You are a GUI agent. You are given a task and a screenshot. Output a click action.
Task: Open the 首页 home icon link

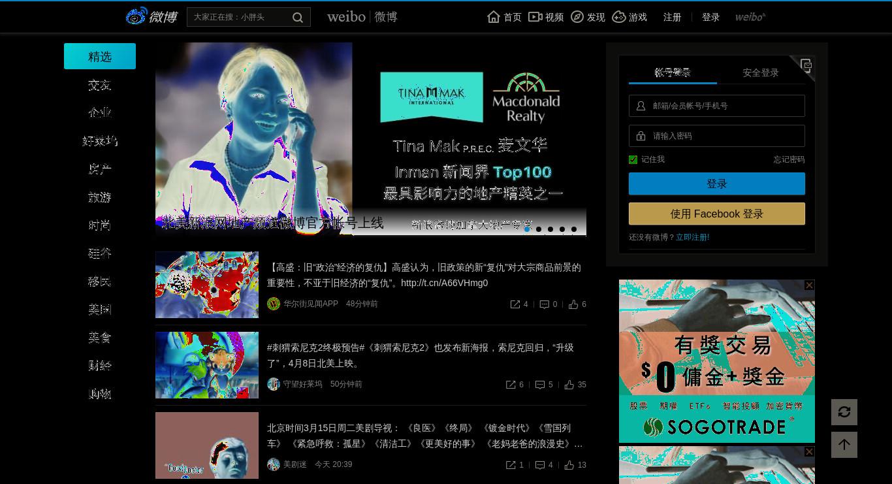[504, 17]
